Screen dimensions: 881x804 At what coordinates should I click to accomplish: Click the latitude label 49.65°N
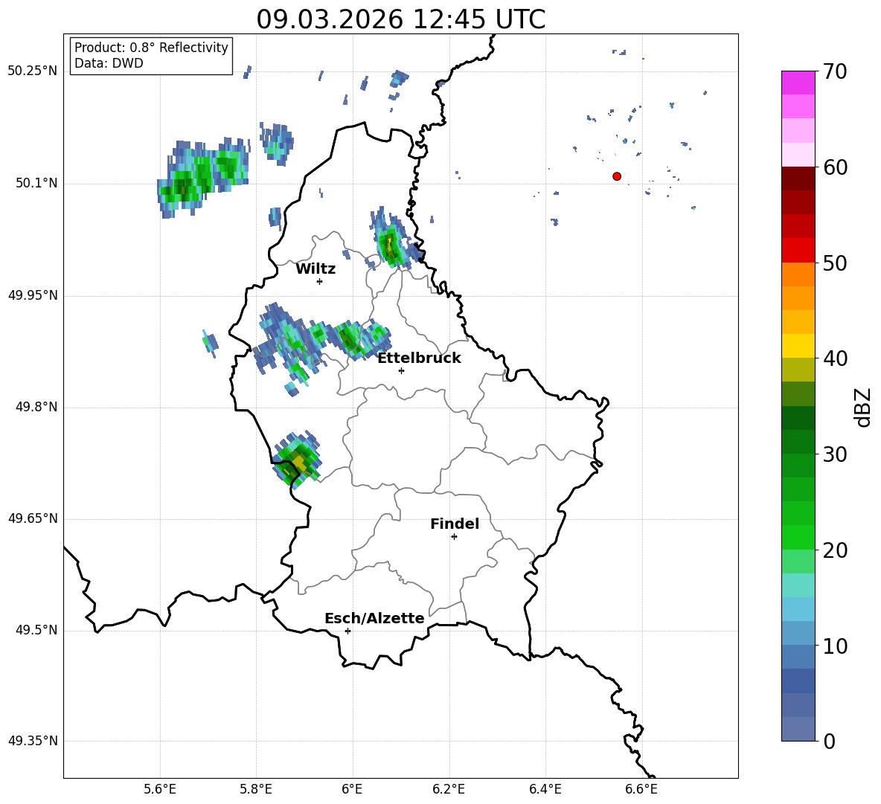(x=33, y=518)
